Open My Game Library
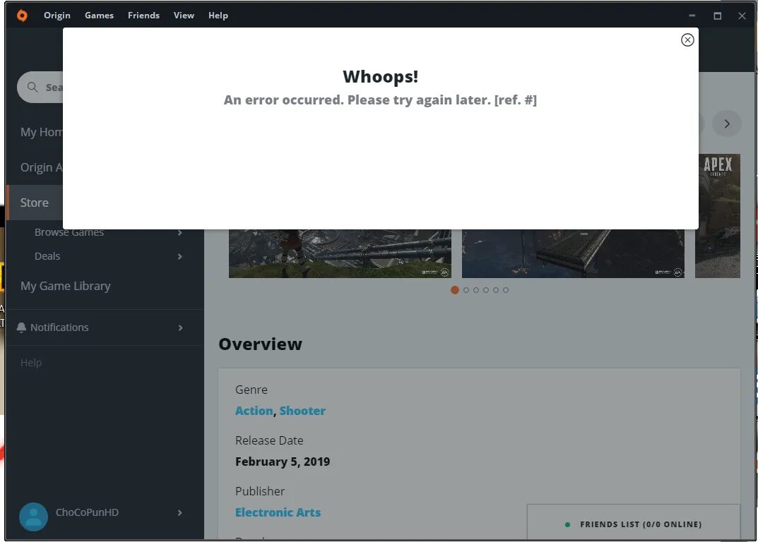This screenshot has height=542, width=758. [65, 286]
